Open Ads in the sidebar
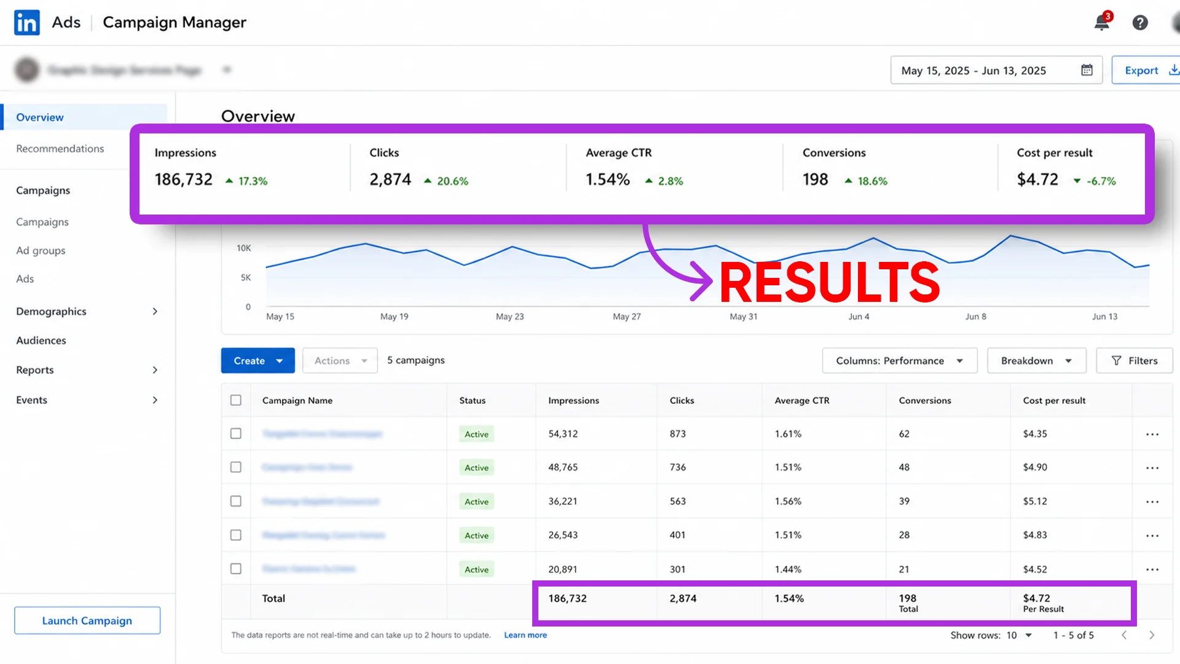Viewport: 1180px width, 664px height. (25, 279)
